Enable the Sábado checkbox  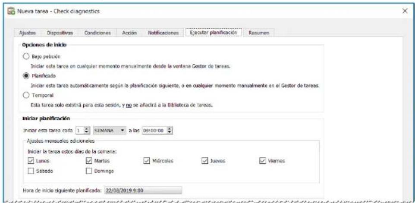31,171
